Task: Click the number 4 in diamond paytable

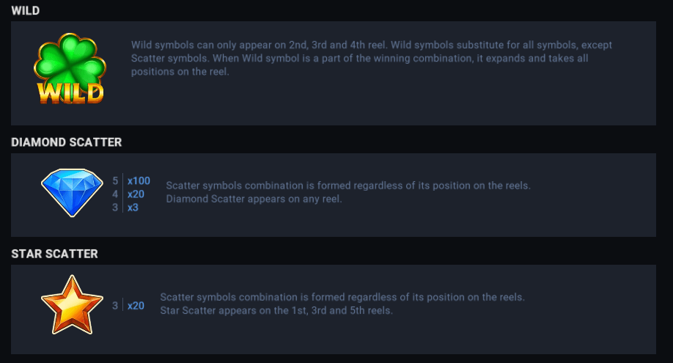Action: 115,194
